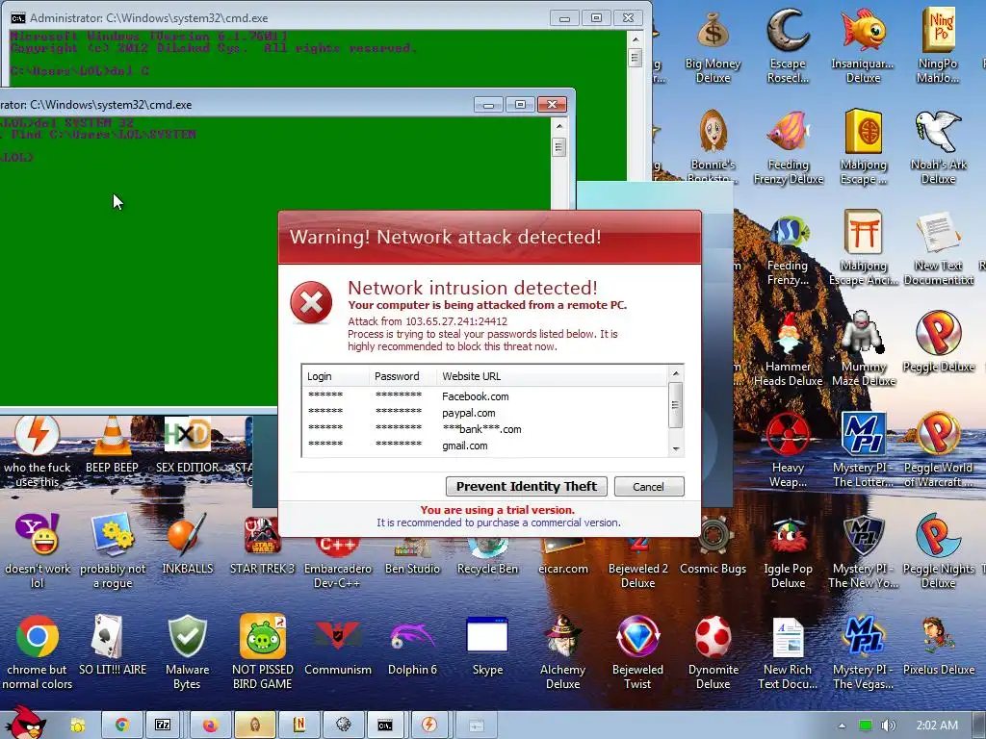Open Peggle Nights Deluxe icon
Image resolution: width=986 pixels, height=739 pixels.
(938, 551)
